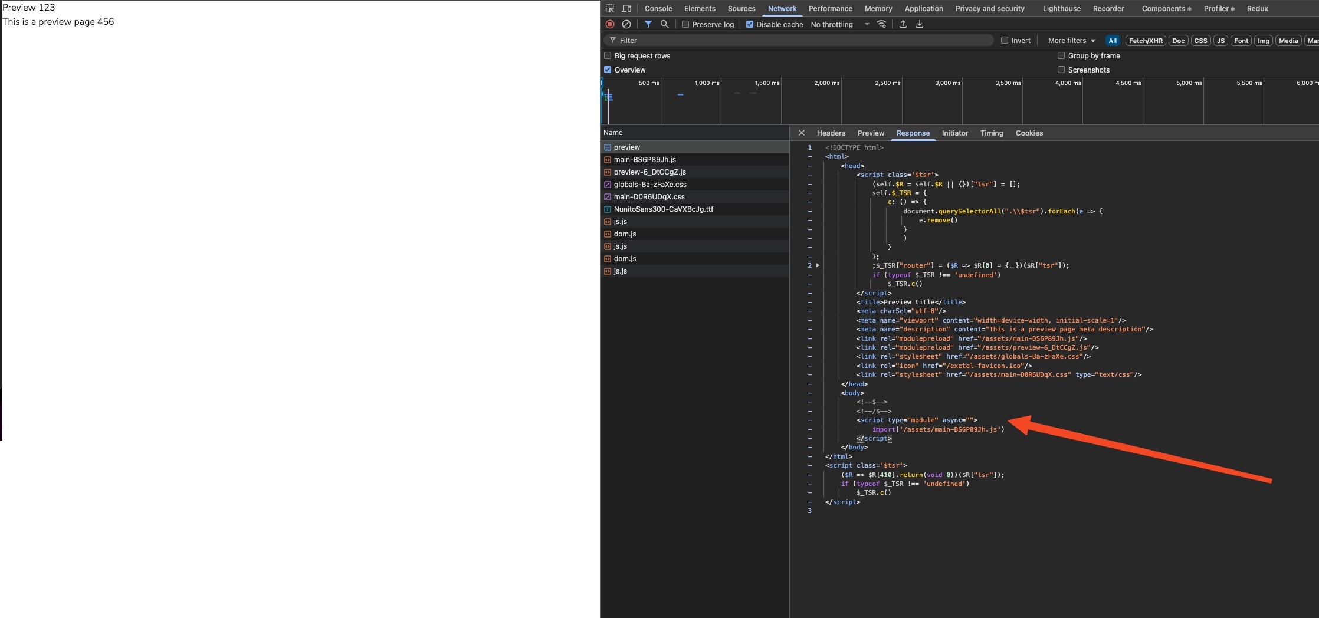This screenshot has height=618, width=1319.
Task: Enable Big request rows
Action: click(x=608, y=55)
